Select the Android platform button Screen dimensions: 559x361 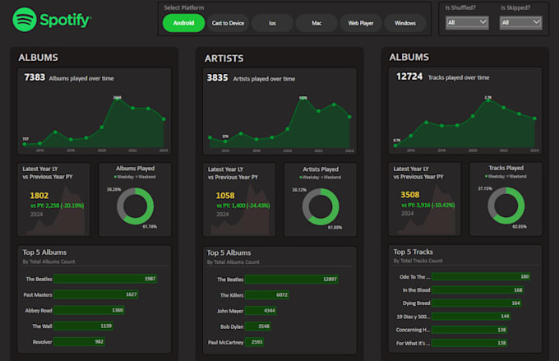[x=183, y=23]
